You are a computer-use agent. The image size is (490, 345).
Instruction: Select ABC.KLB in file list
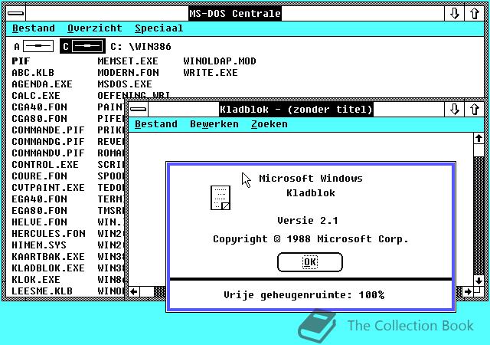(33, 73)
